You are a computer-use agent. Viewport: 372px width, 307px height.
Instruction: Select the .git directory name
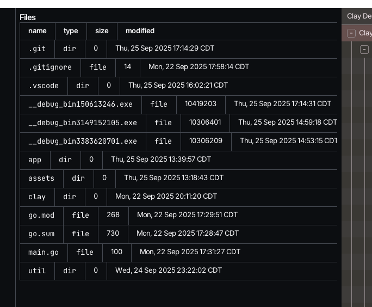[37, 48]
